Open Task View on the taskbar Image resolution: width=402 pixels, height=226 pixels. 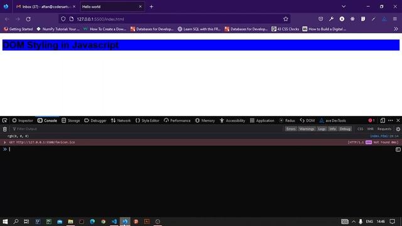point(26,222)
